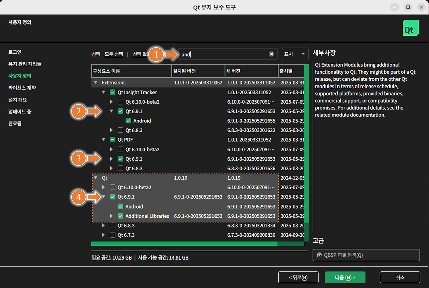This screenshot has width=429, height=288.
Task: Uncheck the Additional Libraries checkbox
Action: click(121, 216)
